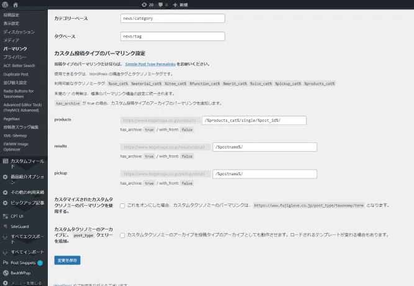Screen dimensions: 414x286
Task: Click the results permalink structure field
Action: (264, 147)
